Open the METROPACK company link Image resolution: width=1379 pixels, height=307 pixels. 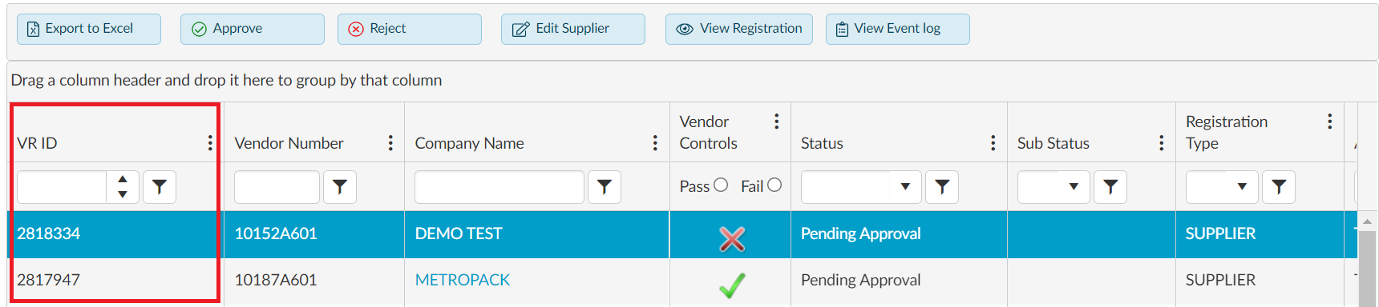pyautogui.click(x=463, y=280)
